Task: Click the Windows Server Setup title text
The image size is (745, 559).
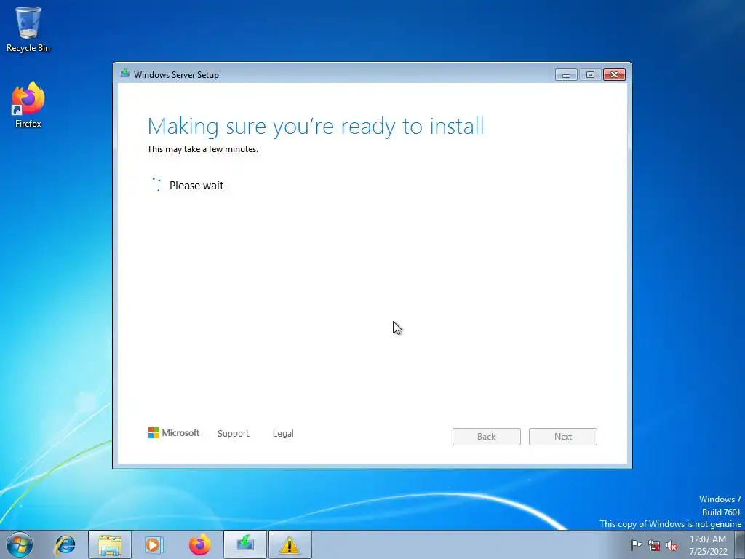Action: point(176,75)
